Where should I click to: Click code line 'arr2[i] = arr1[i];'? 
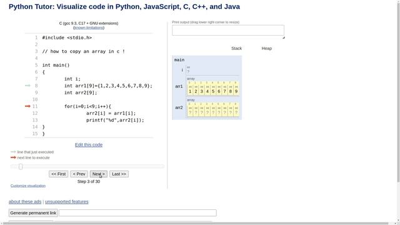tap(111, 113)
